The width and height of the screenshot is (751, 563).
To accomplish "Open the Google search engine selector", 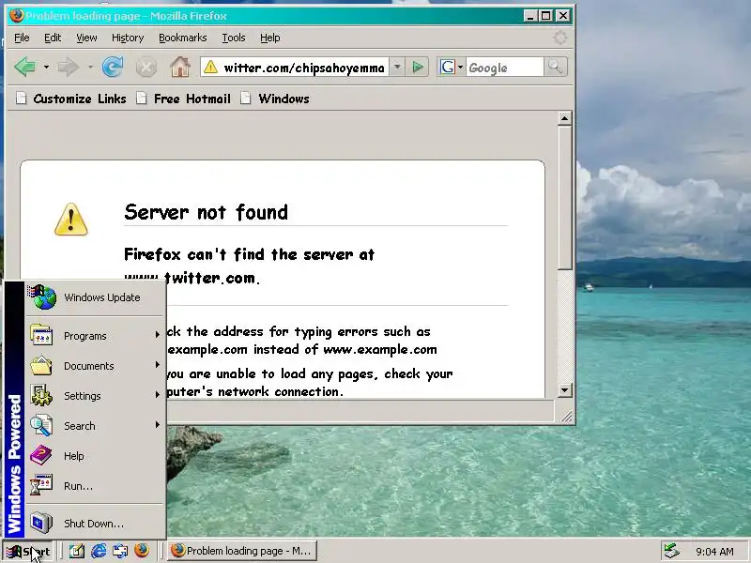I will pyautogui.click(x=451, y=68).
